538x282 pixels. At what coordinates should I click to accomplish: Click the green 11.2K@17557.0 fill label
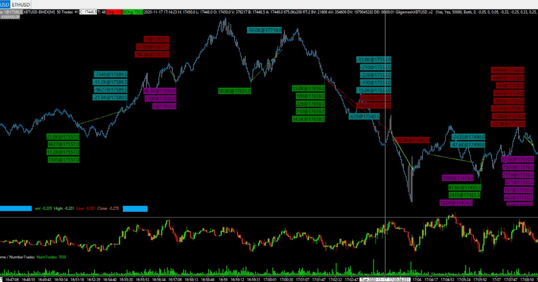pos(63,152)
